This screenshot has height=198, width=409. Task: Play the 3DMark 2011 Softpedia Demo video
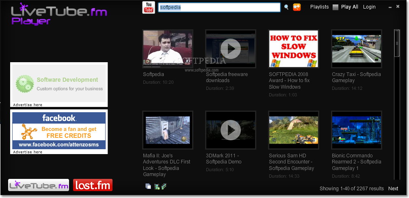pyautogui.click(x=230, y=130)
